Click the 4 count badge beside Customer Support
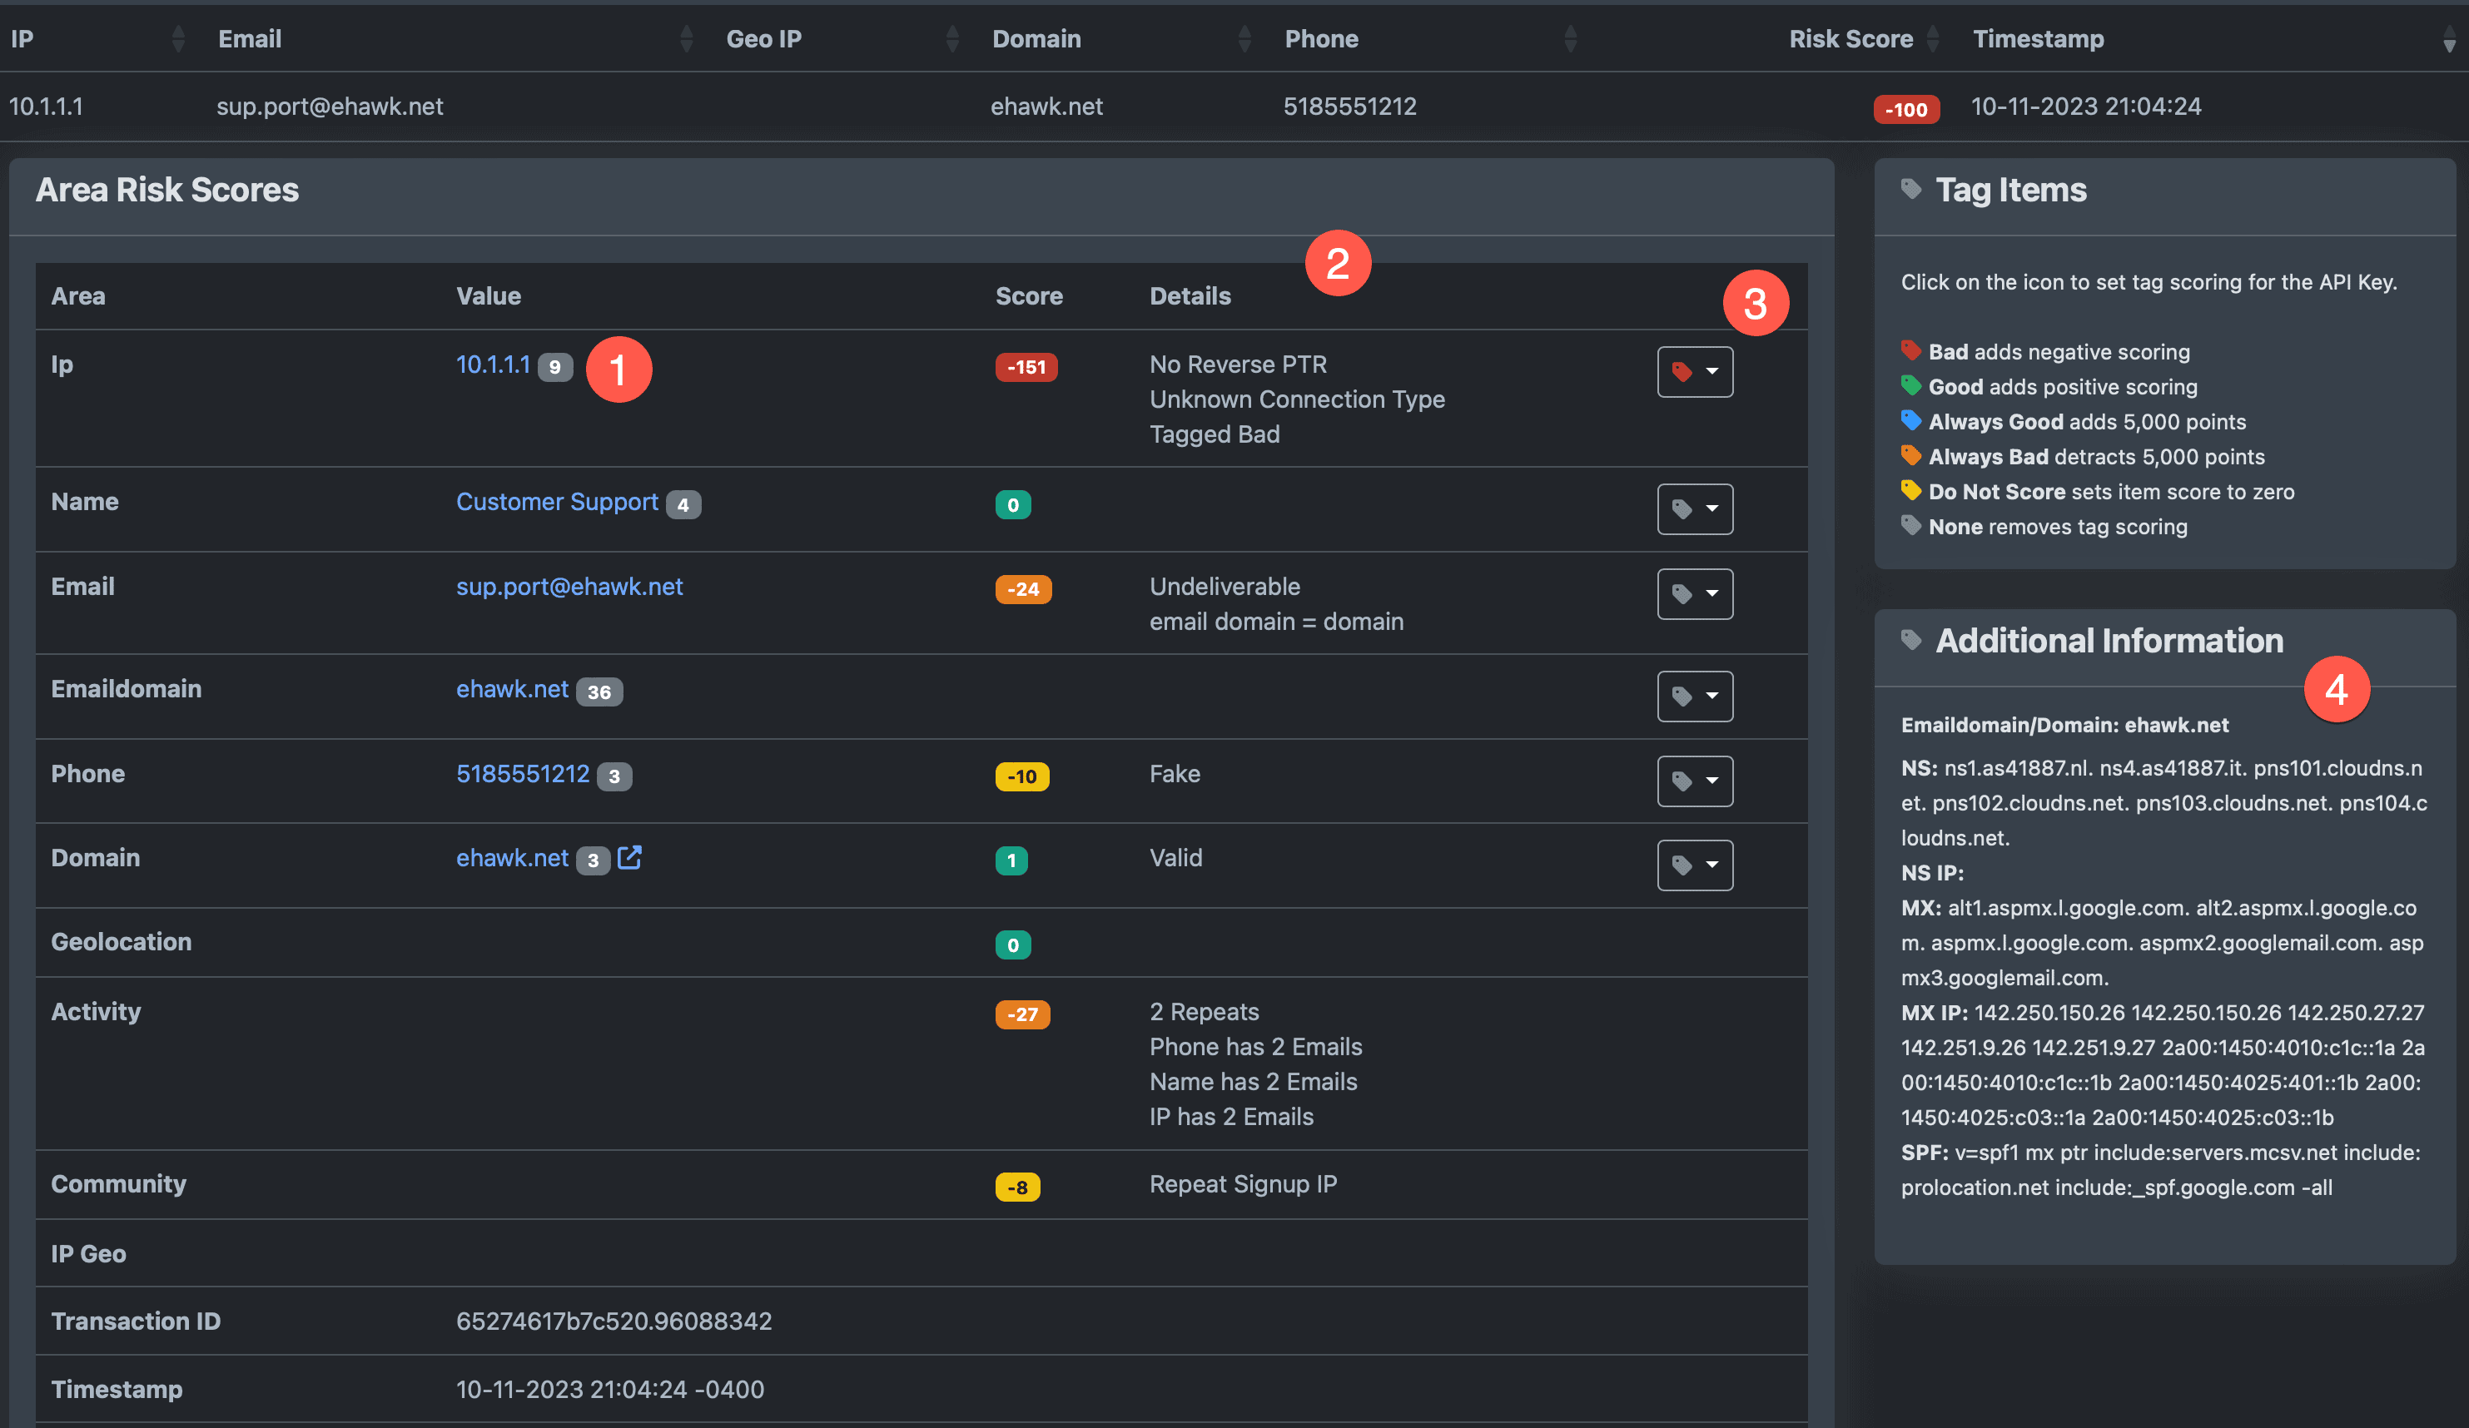The width and height of the screenshot is (2469, 1428). click(x=683, y=504)
